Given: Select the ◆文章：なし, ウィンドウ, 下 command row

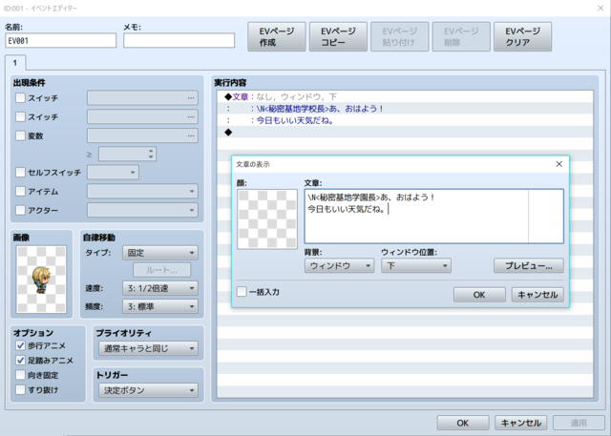Looking at the screenshot, I should [405, 96].
